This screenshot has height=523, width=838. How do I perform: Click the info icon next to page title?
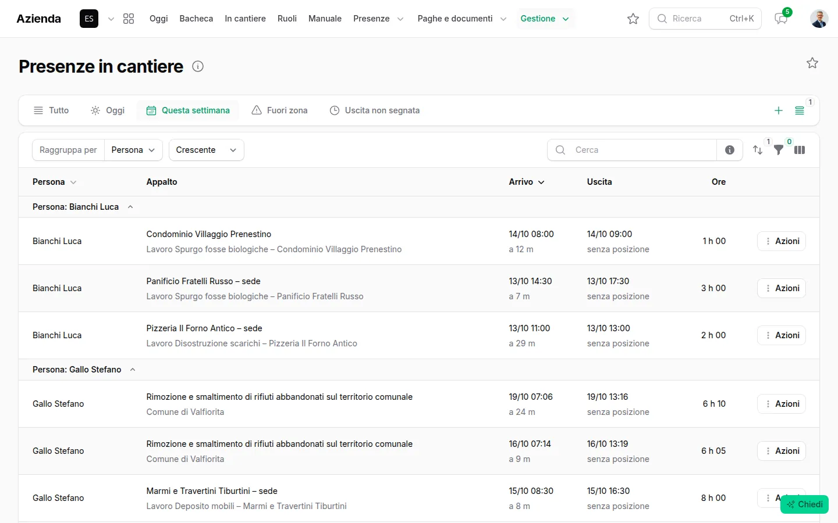[198, 66]
